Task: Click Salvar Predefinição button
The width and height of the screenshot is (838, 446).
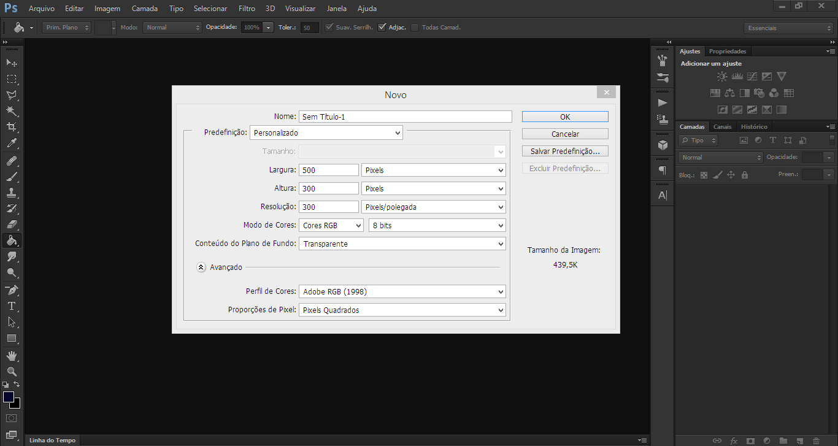Action: pyautogui.click(x=565, y=151)
